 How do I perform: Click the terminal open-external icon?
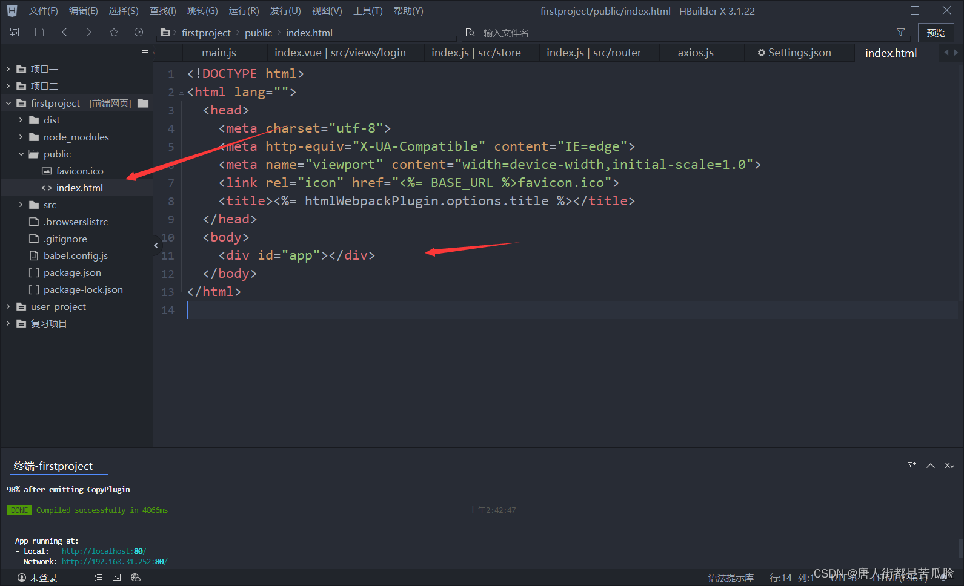[x=912, y=466]
